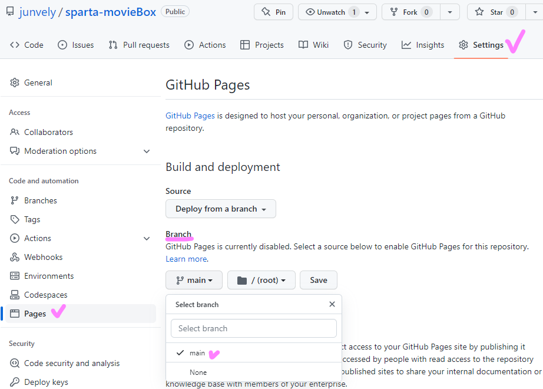Open Deploy keys in the sidebar
The image size is (543, 389).
(80, 382)
